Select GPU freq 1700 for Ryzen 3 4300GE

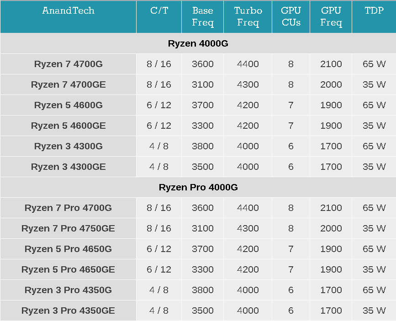pos(331,167)
